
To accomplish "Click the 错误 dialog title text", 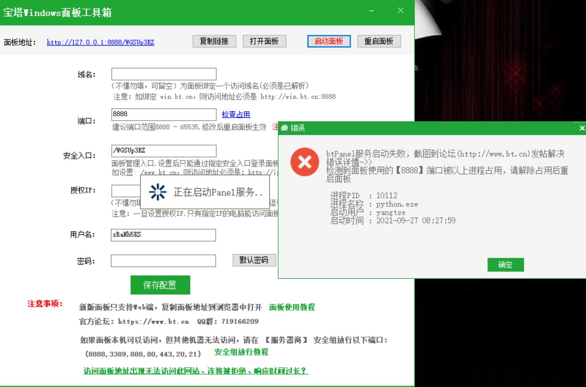I will point(298,128).
